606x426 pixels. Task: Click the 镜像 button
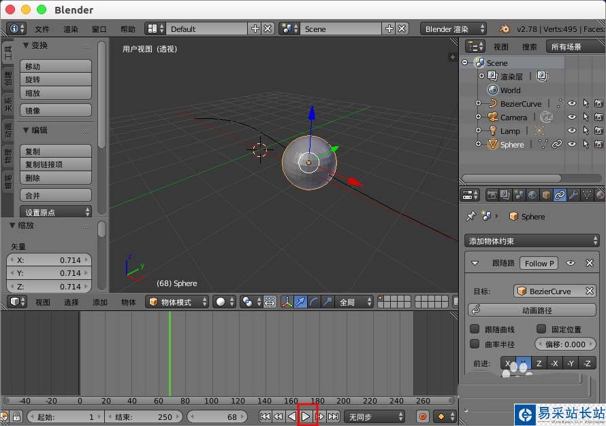[56, 110]
